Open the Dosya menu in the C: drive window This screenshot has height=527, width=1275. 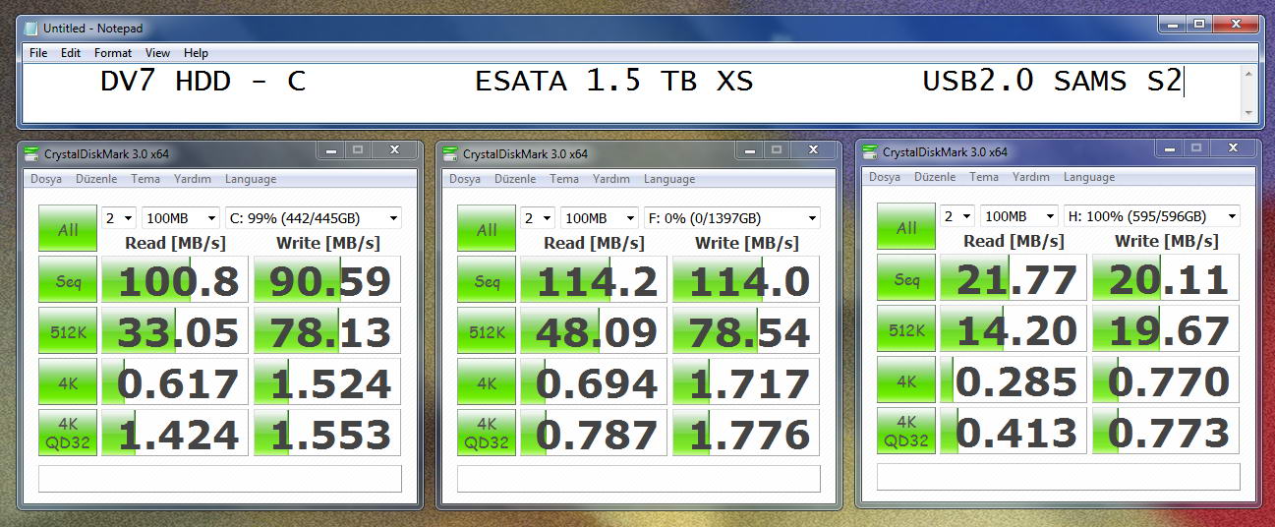click(46, 179)
